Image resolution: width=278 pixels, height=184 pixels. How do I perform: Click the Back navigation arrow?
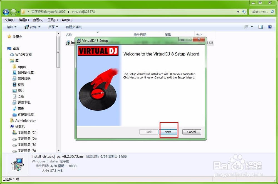[6, 12]
